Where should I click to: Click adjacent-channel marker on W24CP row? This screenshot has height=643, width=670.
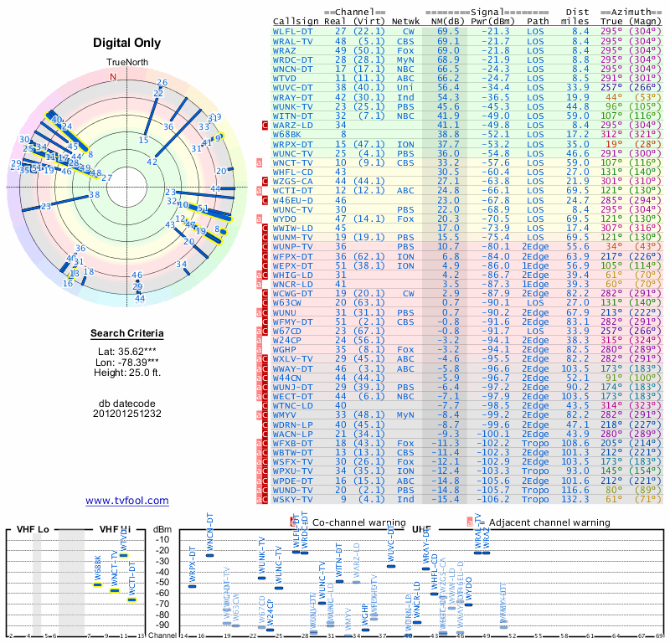point(259,340)
